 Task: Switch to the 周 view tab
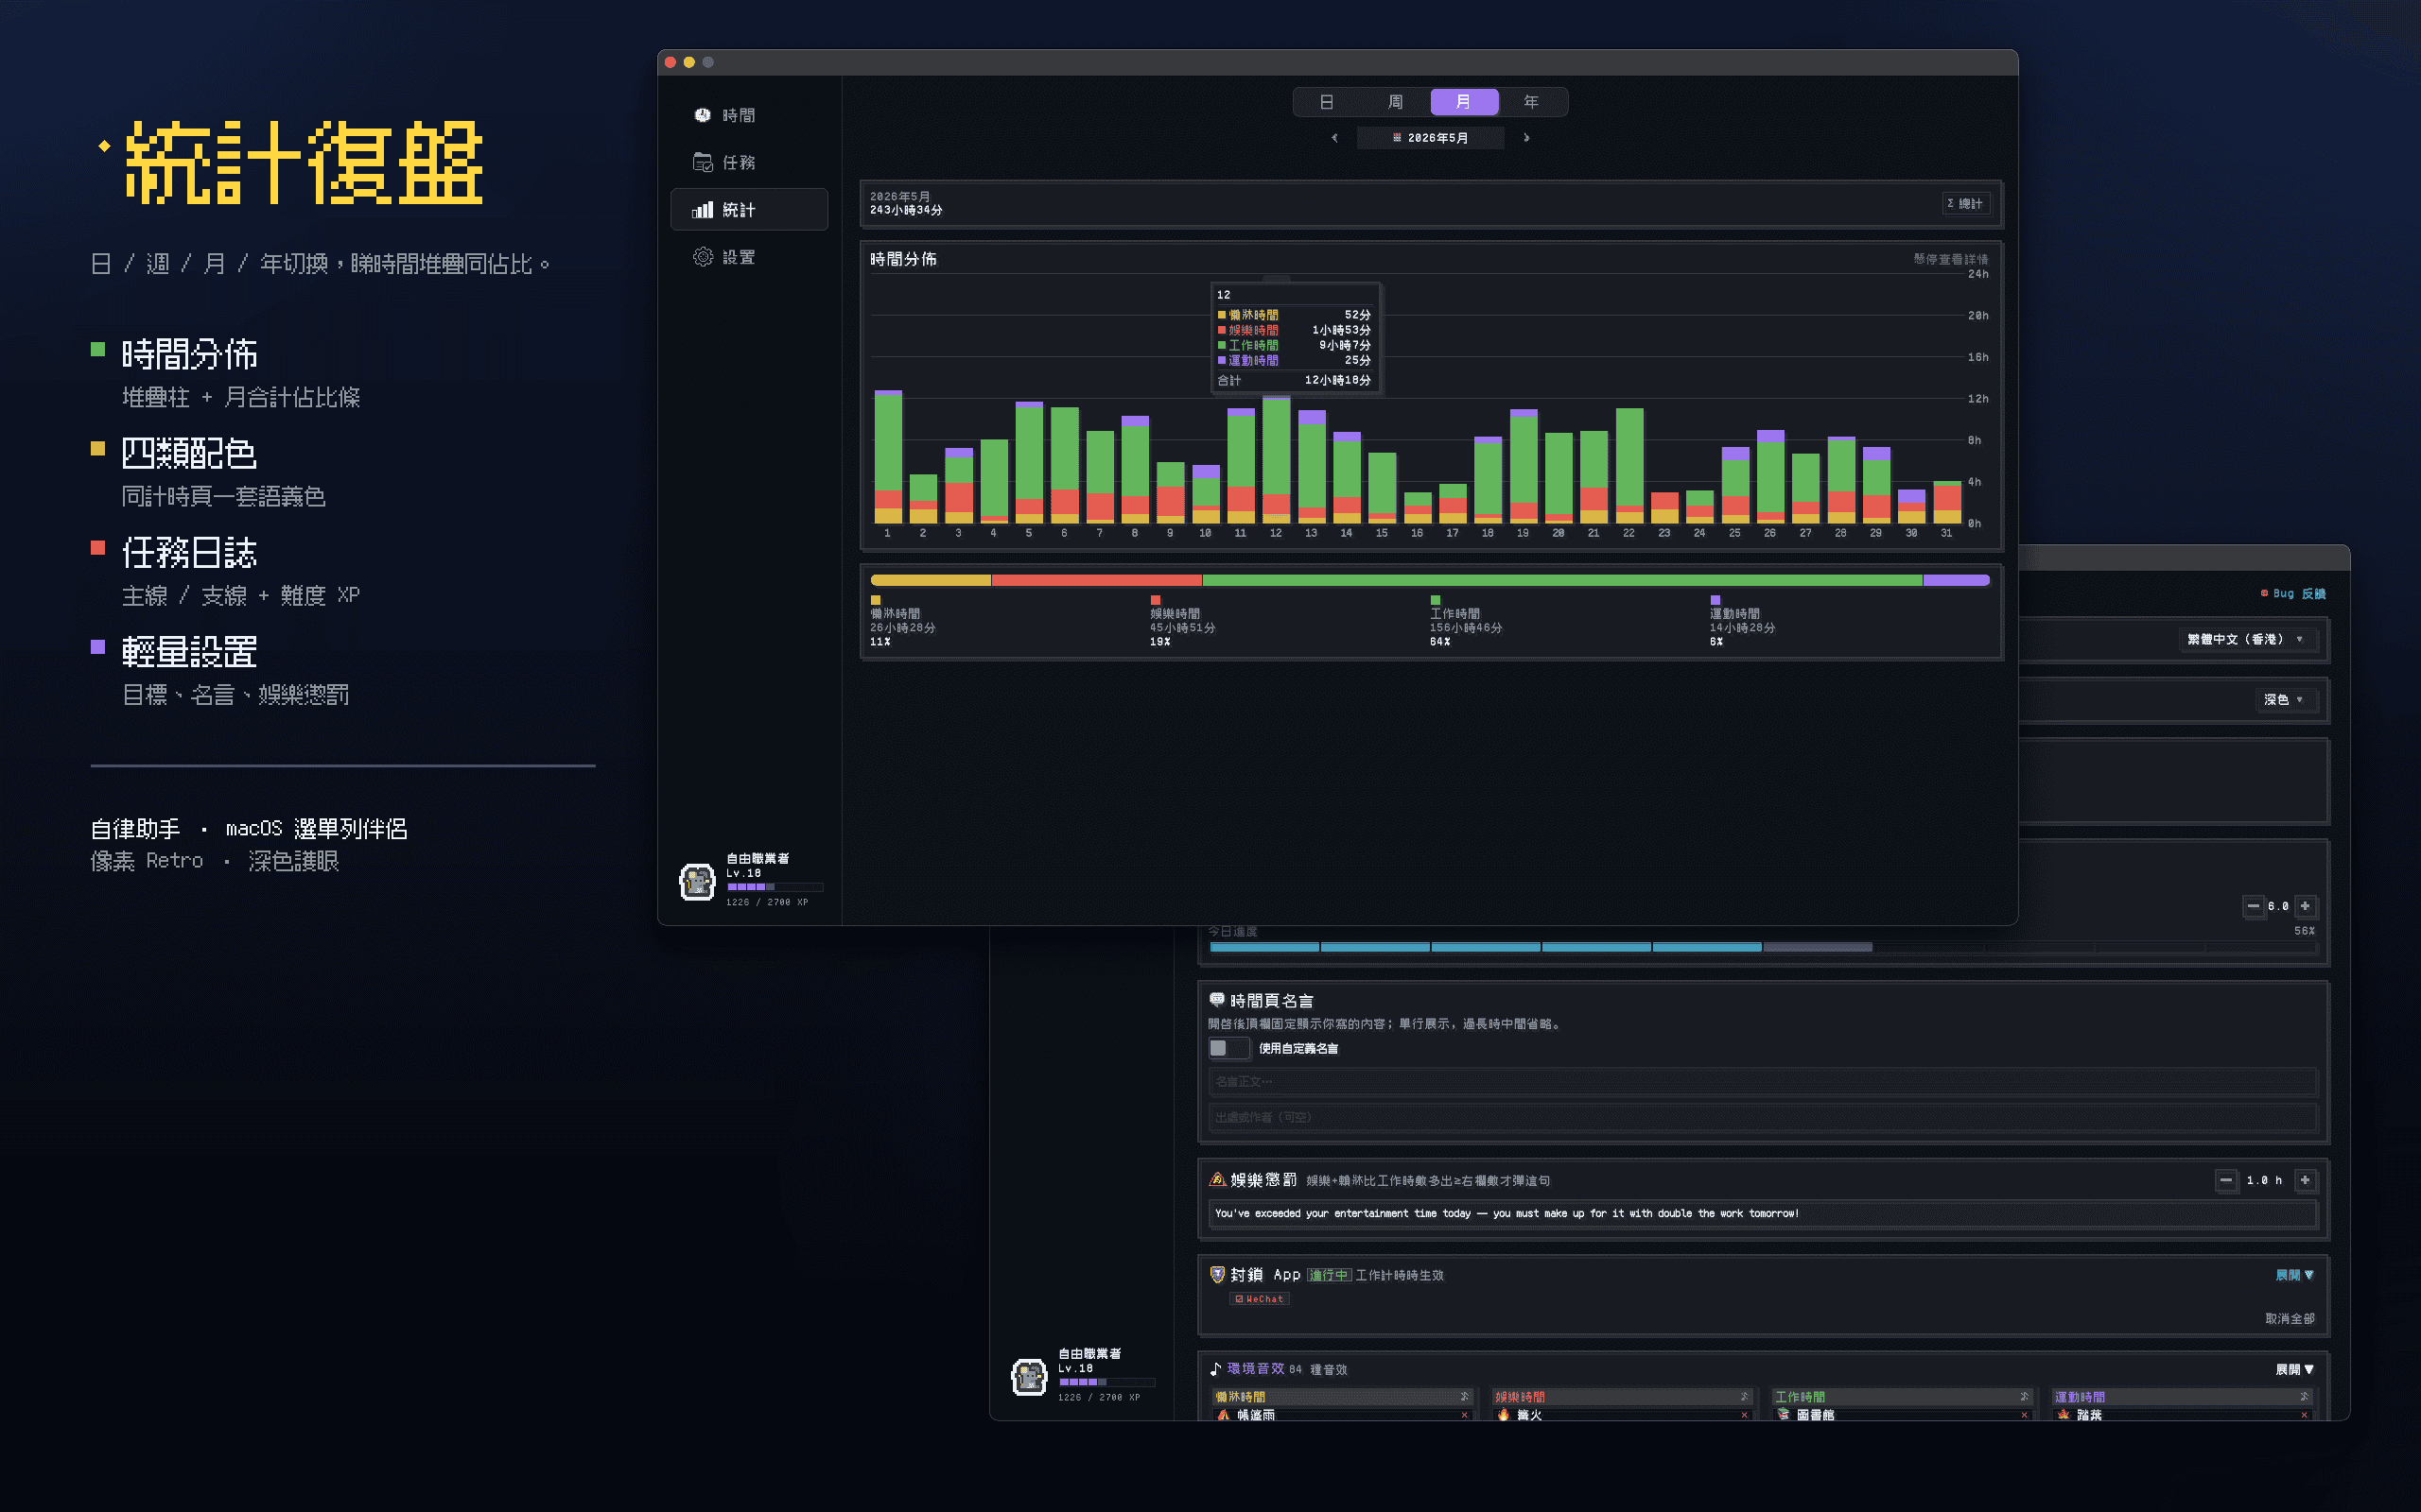(x=1396, y=102)
